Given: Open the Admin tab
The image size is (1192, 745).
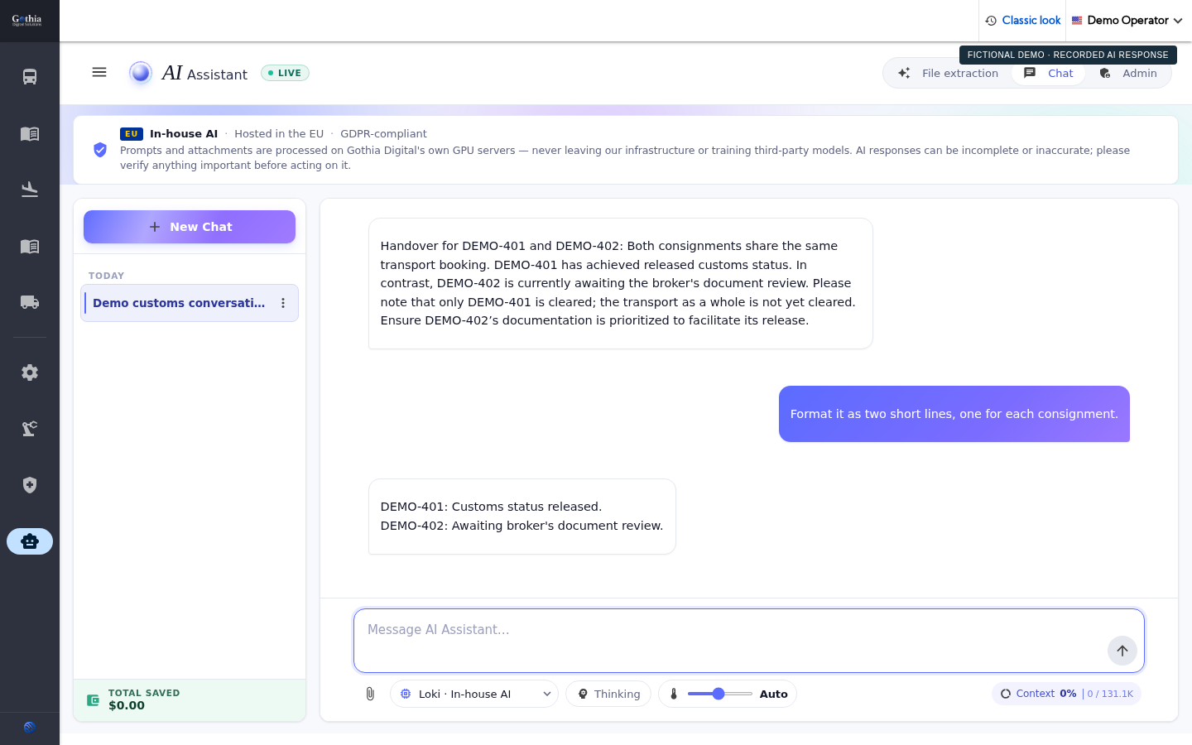Looking at the screenshot, I should tap(1128, 74).
